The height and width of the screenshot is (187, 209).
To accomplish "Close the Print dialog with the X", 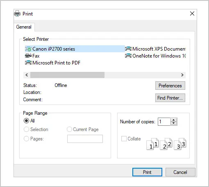I will click(192, 13).
